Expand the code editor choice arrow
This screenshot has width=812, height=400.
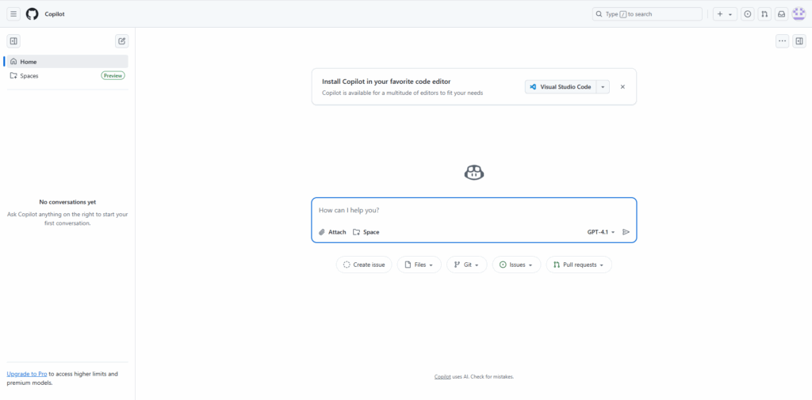(x=603, y=87)
